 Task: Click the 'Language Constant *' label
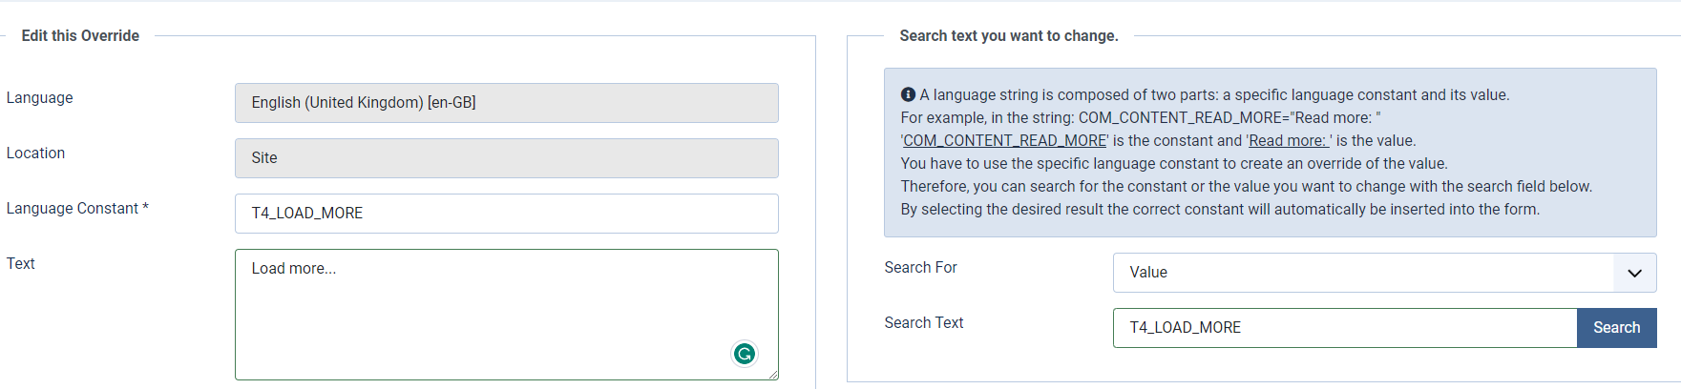(77, 209)
